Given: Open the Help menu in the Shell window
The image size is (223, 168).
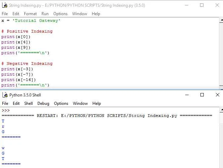Looking at the screenshot, I should click(96, 103).
